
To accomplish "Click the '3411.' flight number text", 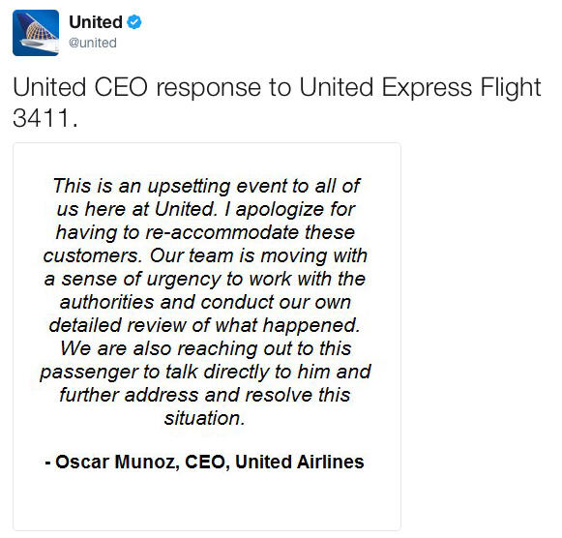I will click(x=45, y=118).
